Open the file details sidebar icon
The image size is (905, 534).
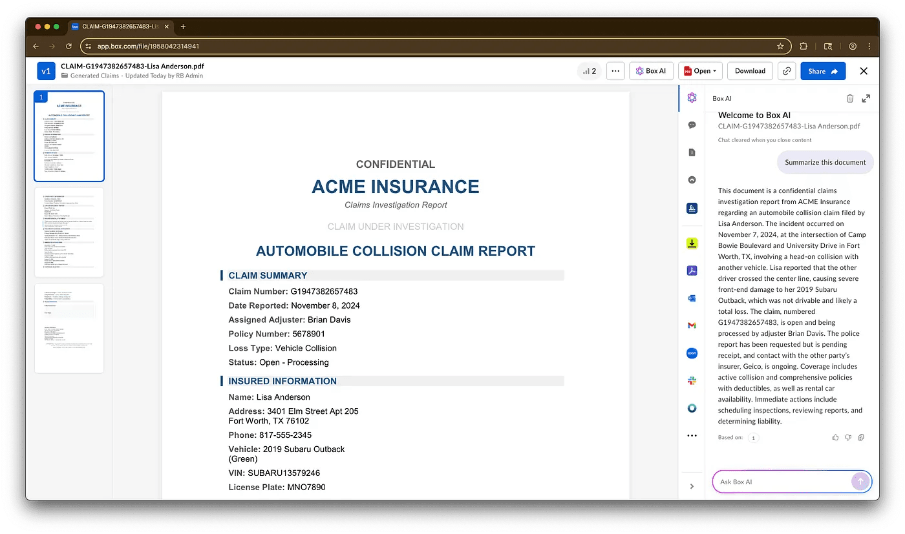click(692, 153)
